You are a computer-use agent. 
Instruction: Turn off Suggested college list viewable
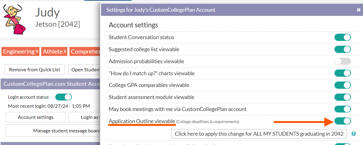(x=343, y=49)
